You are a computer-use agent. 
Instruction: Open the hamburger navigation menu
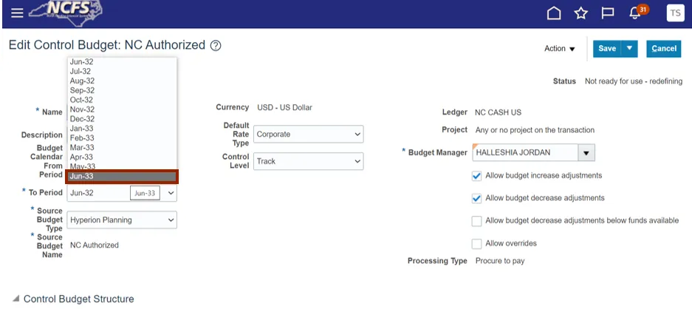point(16,13)
